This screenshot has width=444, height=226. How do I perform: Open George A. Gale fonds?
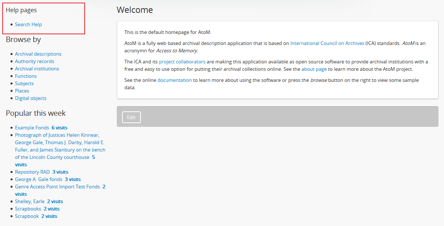(38, 179)
